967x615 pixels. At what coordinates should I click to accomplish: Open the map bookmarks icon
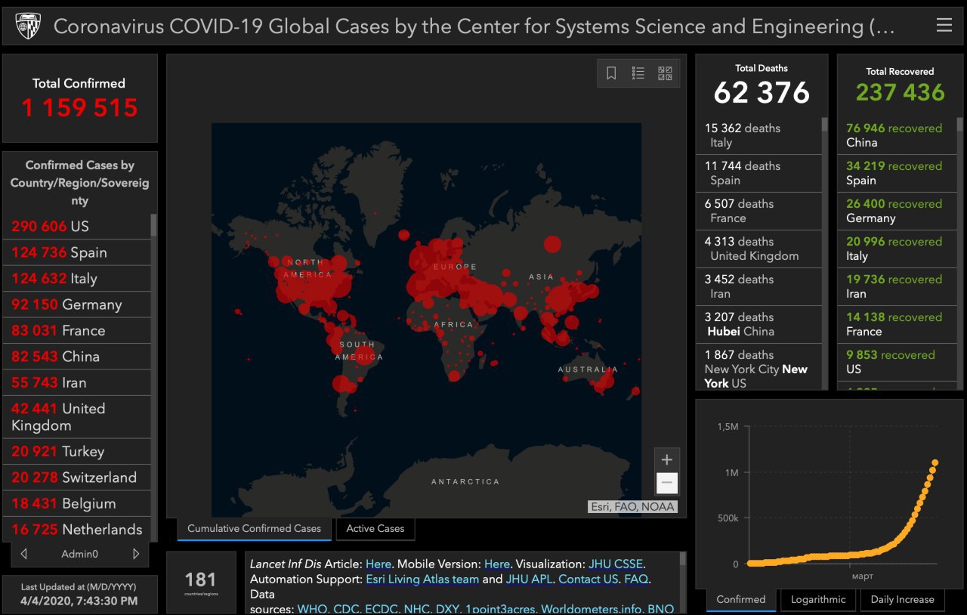(611, 73)
